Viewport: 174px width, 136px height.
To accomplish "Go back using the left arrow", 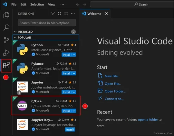I will [x=78, y=5].
